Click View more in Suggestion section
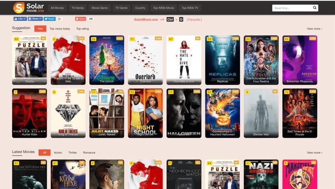 pyautogui.click(x=314, y=29)
